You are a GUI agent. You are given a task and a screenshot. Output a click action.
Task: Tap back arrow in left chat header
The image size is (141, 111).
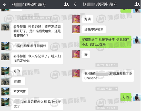[x=5, y=4]
